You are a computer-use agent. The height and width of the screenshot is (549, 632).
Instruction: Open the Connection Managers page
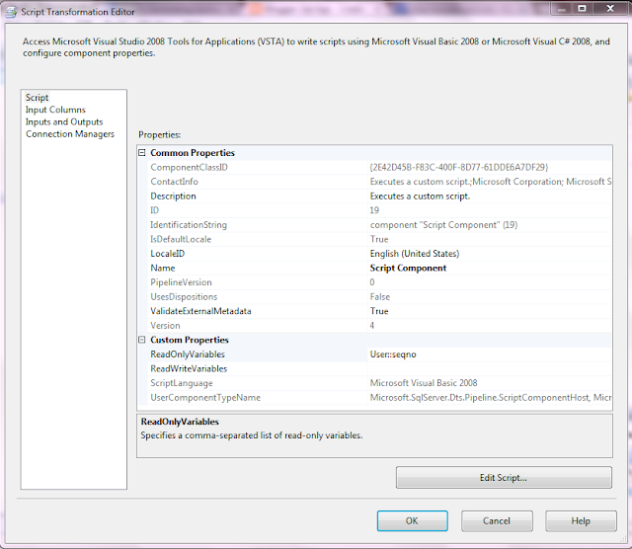click(70, 134)
